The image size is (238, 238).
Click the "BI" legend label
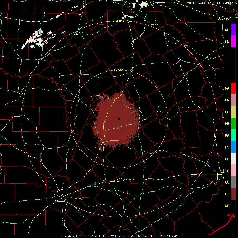227,194
